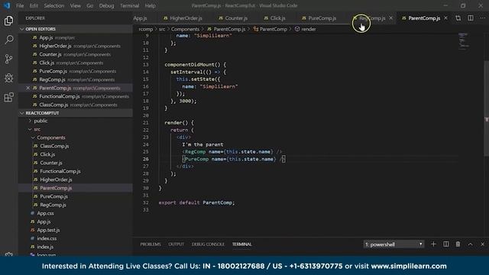Click the VS Code logo icon
The height and width of the screenshot is (275, 489).
(x=7, y=5)
